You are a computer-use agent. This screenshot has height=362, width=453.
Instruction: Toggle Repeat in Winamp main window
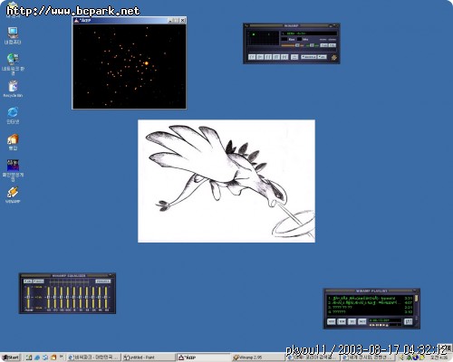click(x=322, y=57)
